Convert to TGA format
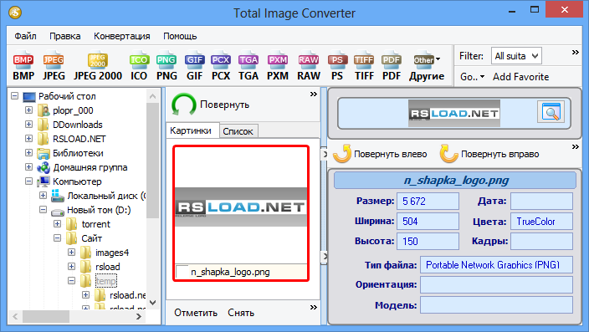 pos(248,67)
